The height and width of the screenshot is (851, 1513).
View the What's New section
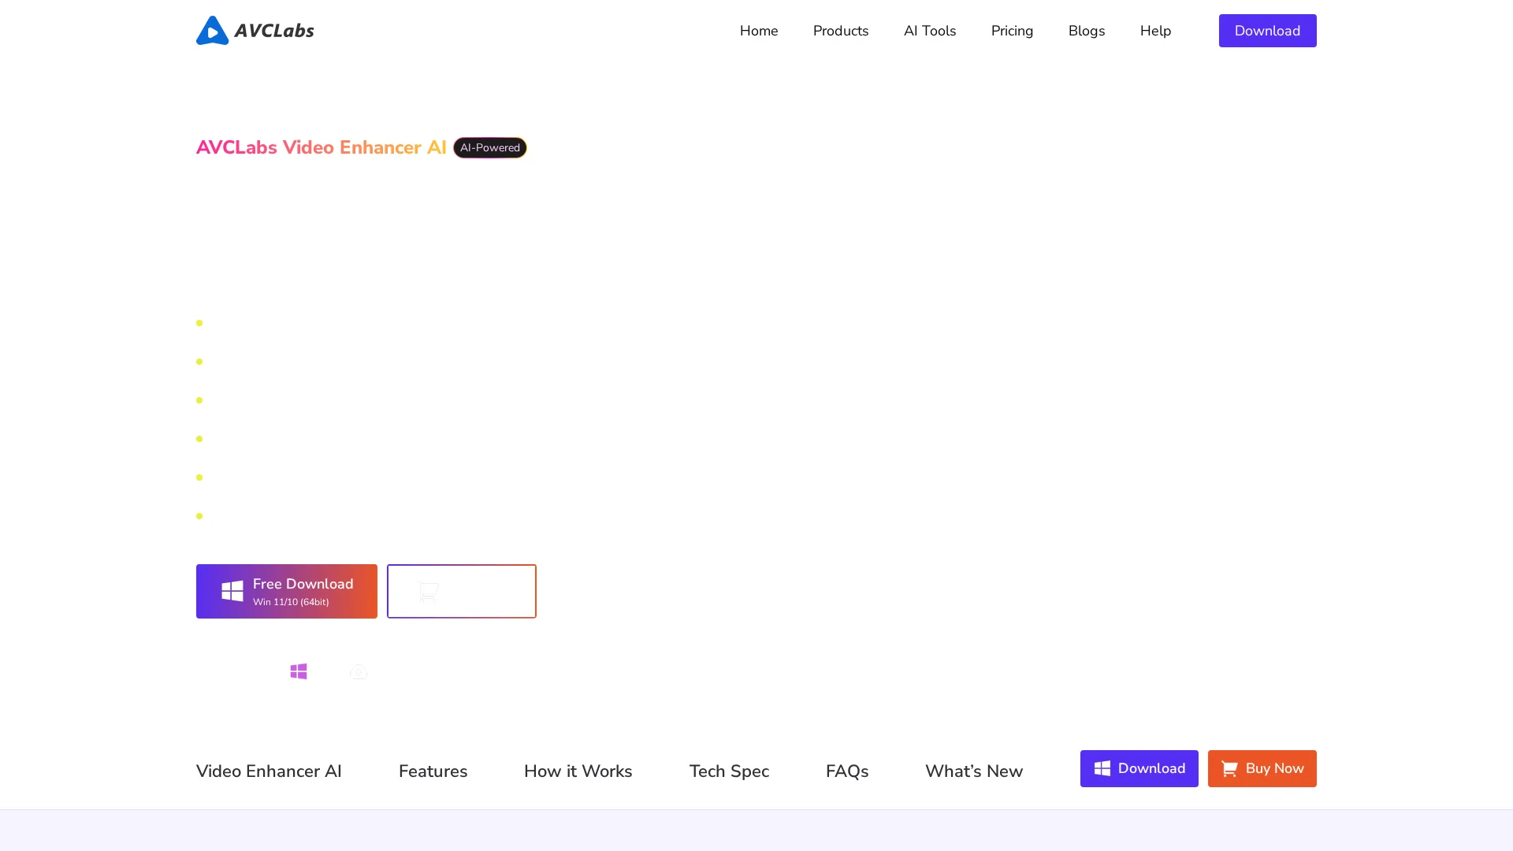[x=973, y=771]
